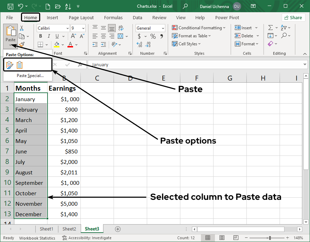Viewport: 310px width, 242px height.
Task: Switch to the Sheet1 tab
Action: tap(46, 229)
